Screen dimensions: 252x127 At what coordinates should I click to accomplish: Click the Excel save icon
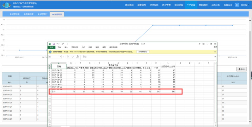pos(54,44)
